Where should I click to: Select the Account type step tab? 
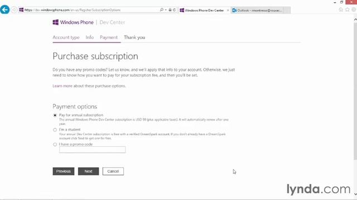tap(66, 37)
